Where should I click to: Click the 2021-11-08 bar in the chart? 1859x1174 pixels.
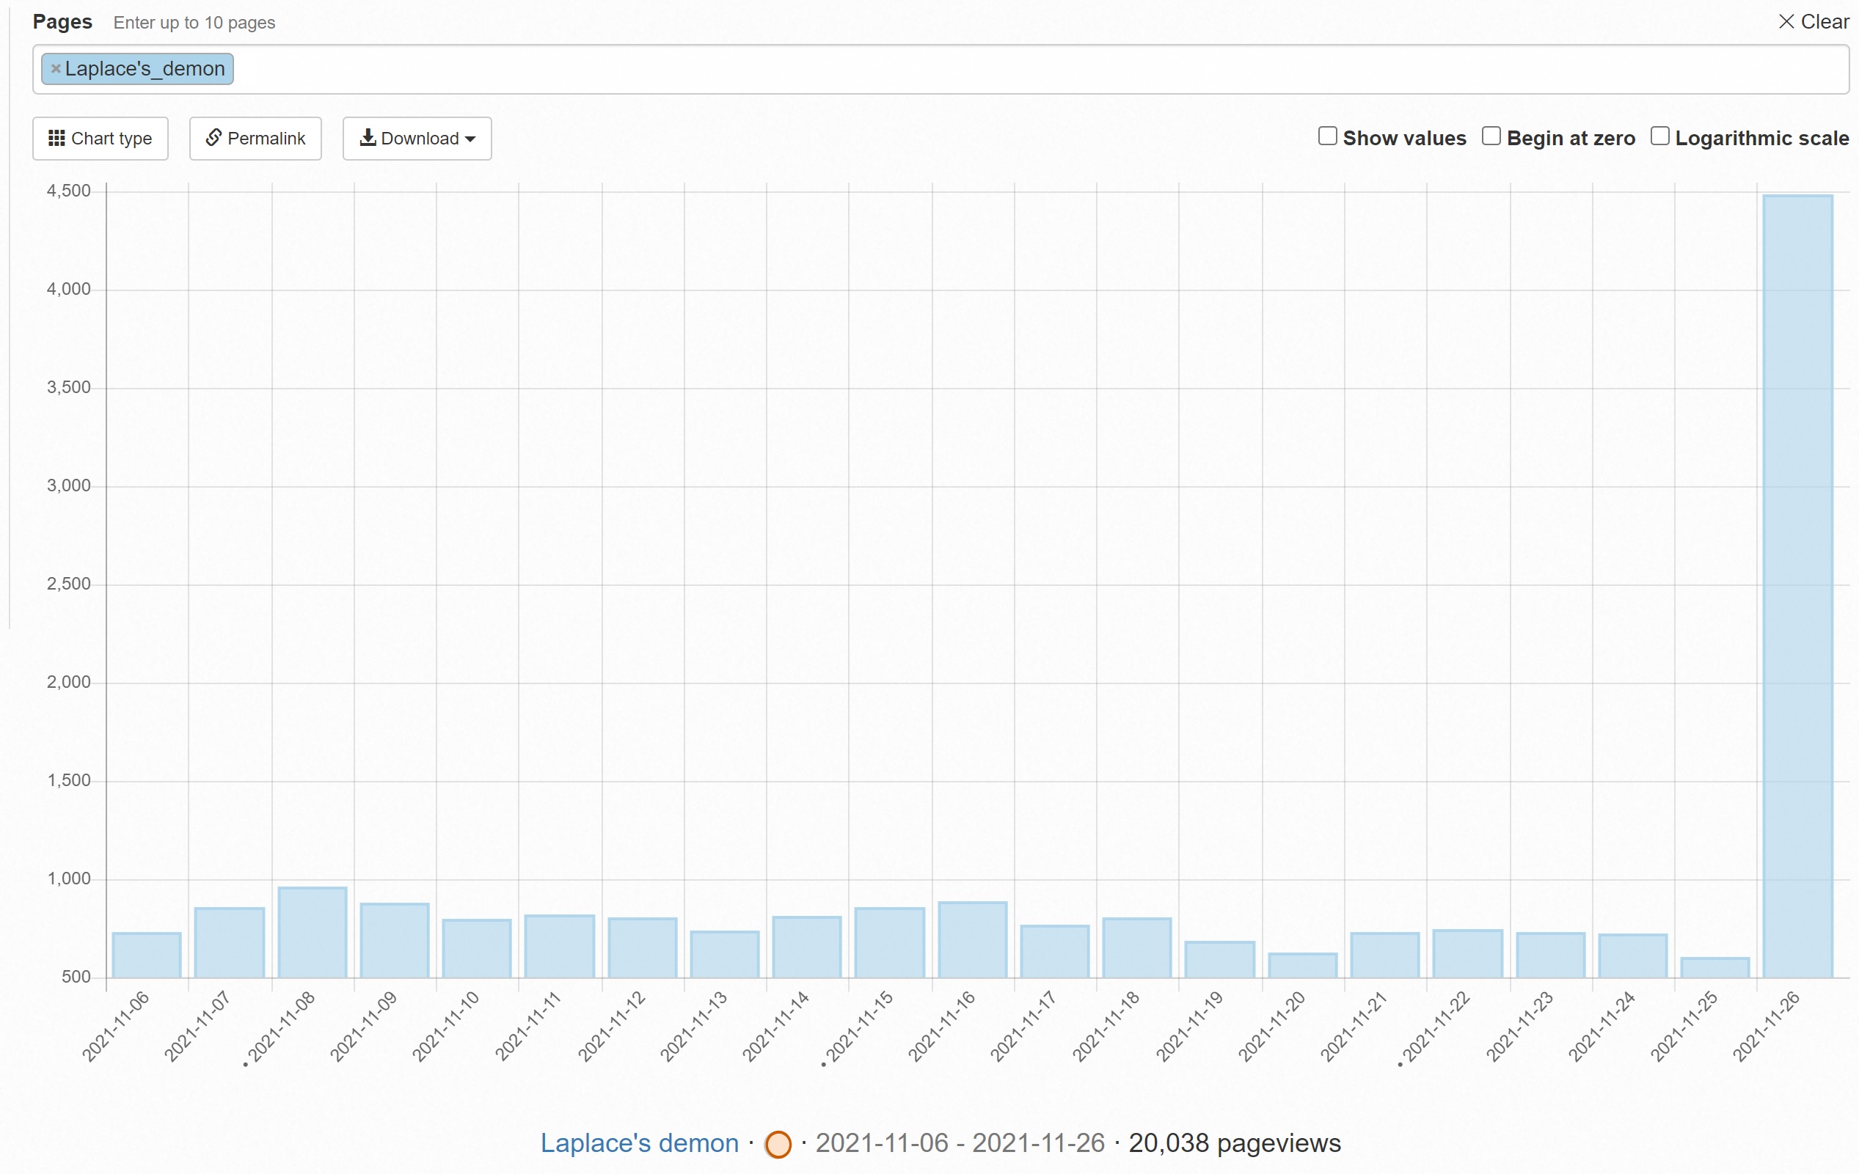(x=312, y=933)
